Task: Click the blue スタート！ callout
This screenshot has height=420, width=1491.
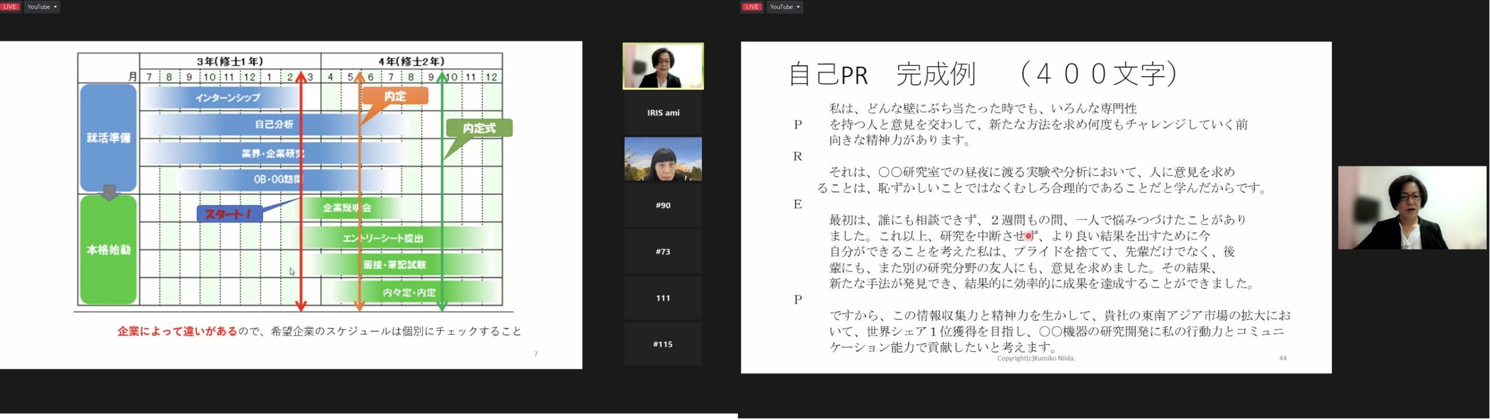Action: [229, 214]
